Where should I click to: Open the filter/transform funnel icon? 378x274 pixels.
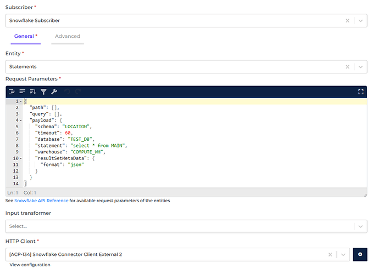click(43, 92)
